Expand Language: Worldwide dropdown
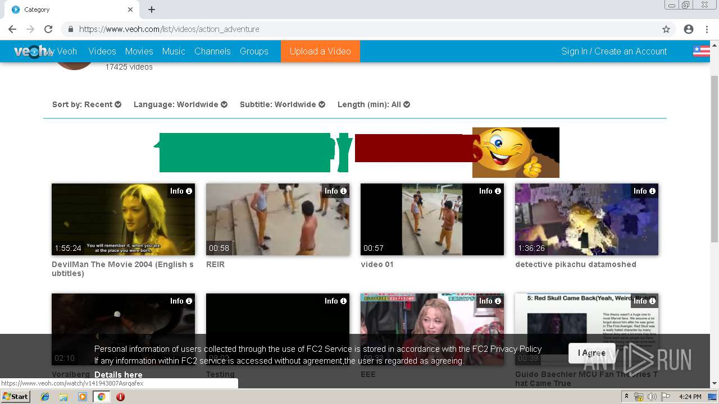The width and height of the screenshot is (719, 404). [180, 104]
